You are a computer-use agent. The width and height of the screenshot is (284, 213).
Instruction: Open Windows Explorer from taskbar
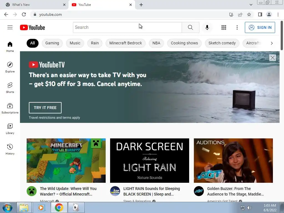[x=24, y=207]
